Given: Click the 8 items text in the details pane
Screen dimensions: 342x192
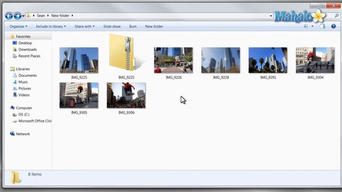Looking at the screenshot, I should point(35,174).
